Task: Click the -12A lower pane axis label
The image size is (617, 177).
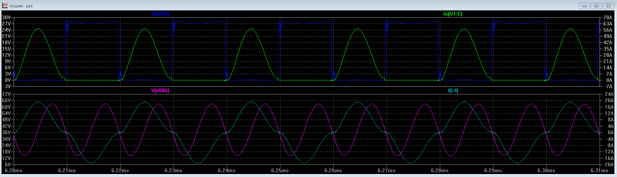Action: tap(609, 152)
